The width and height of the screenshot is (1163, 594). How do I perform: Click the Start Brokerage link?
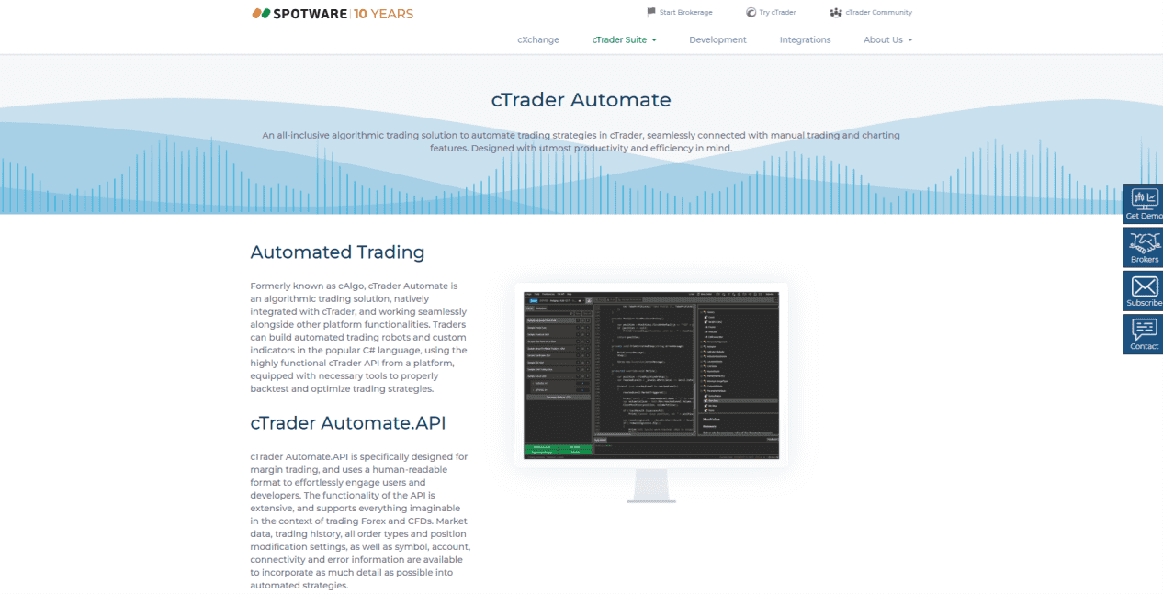tap(685, 11)
